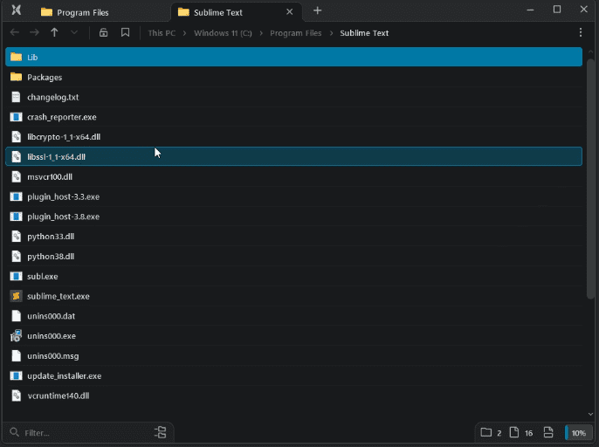Click msvcr100.dll file icon
This screenshot has height=447, width=599.
[16, 176]
